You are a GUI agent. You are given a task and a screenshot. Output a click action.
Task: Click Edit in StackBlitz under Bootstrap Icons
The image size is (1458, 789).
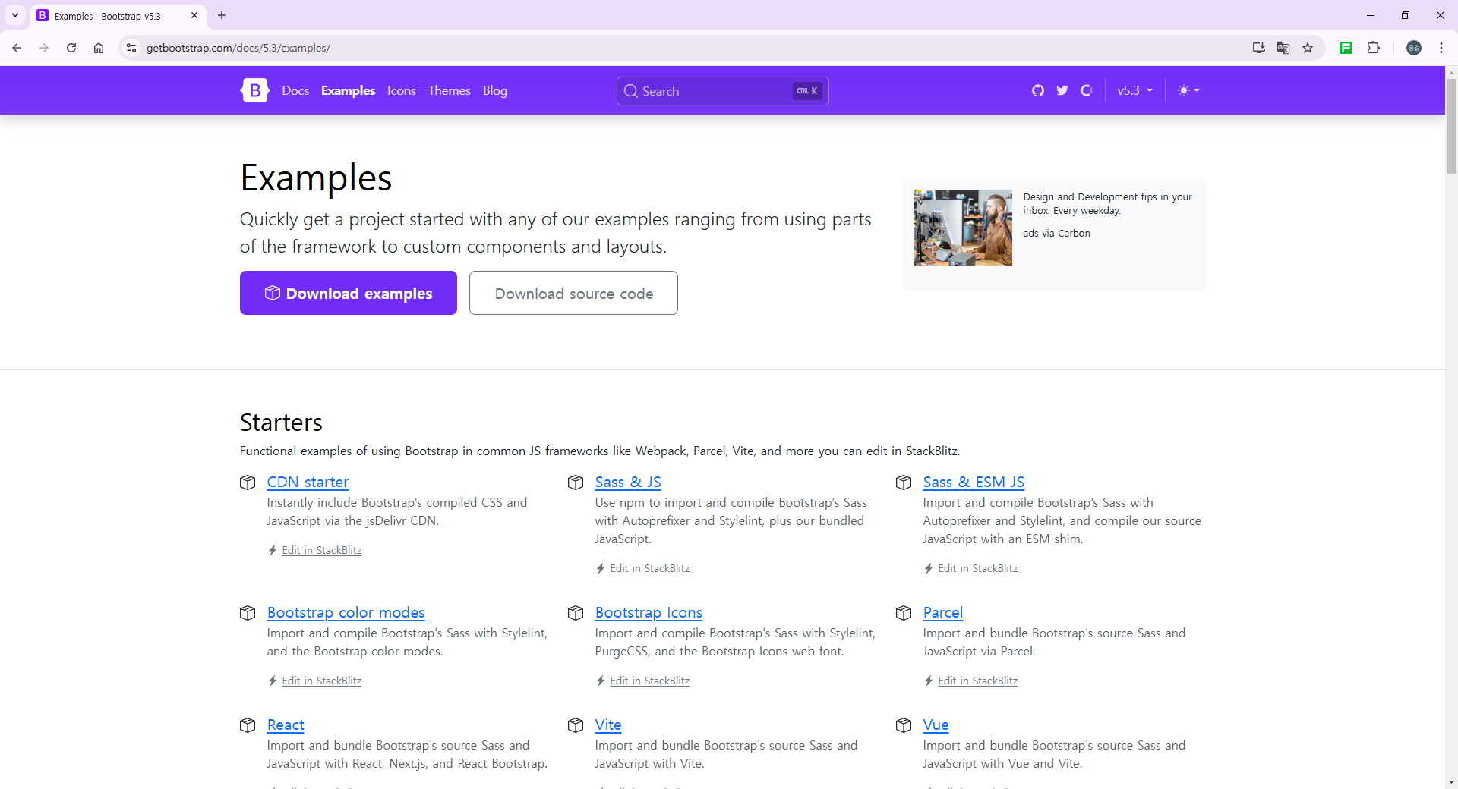click(x=649, y=681)
